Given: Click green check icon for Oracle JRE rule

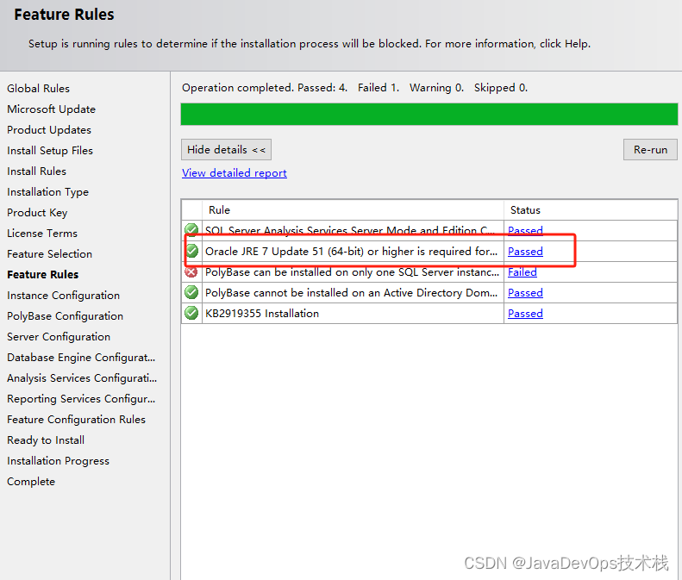Looking at the screenshot, I should click(x=191, y=251).
